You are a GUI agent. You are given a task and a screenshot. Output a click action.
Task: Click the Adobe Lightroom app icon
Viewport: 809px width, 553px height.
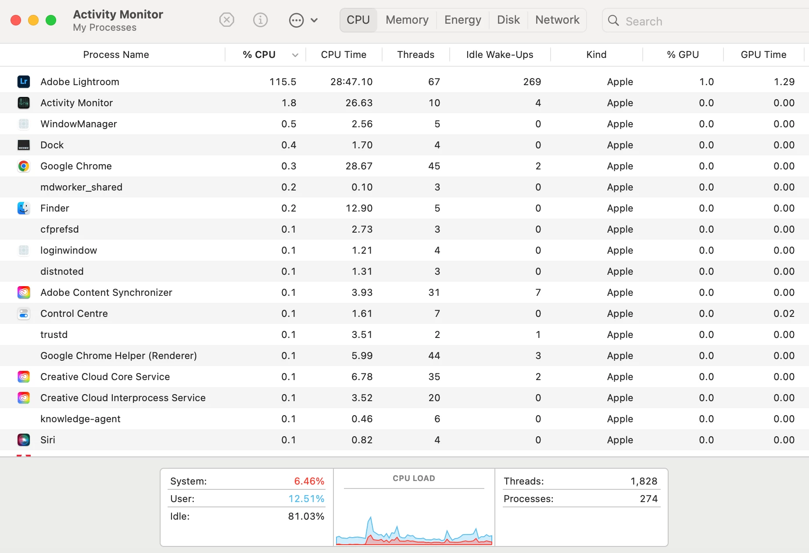(24, 82)
